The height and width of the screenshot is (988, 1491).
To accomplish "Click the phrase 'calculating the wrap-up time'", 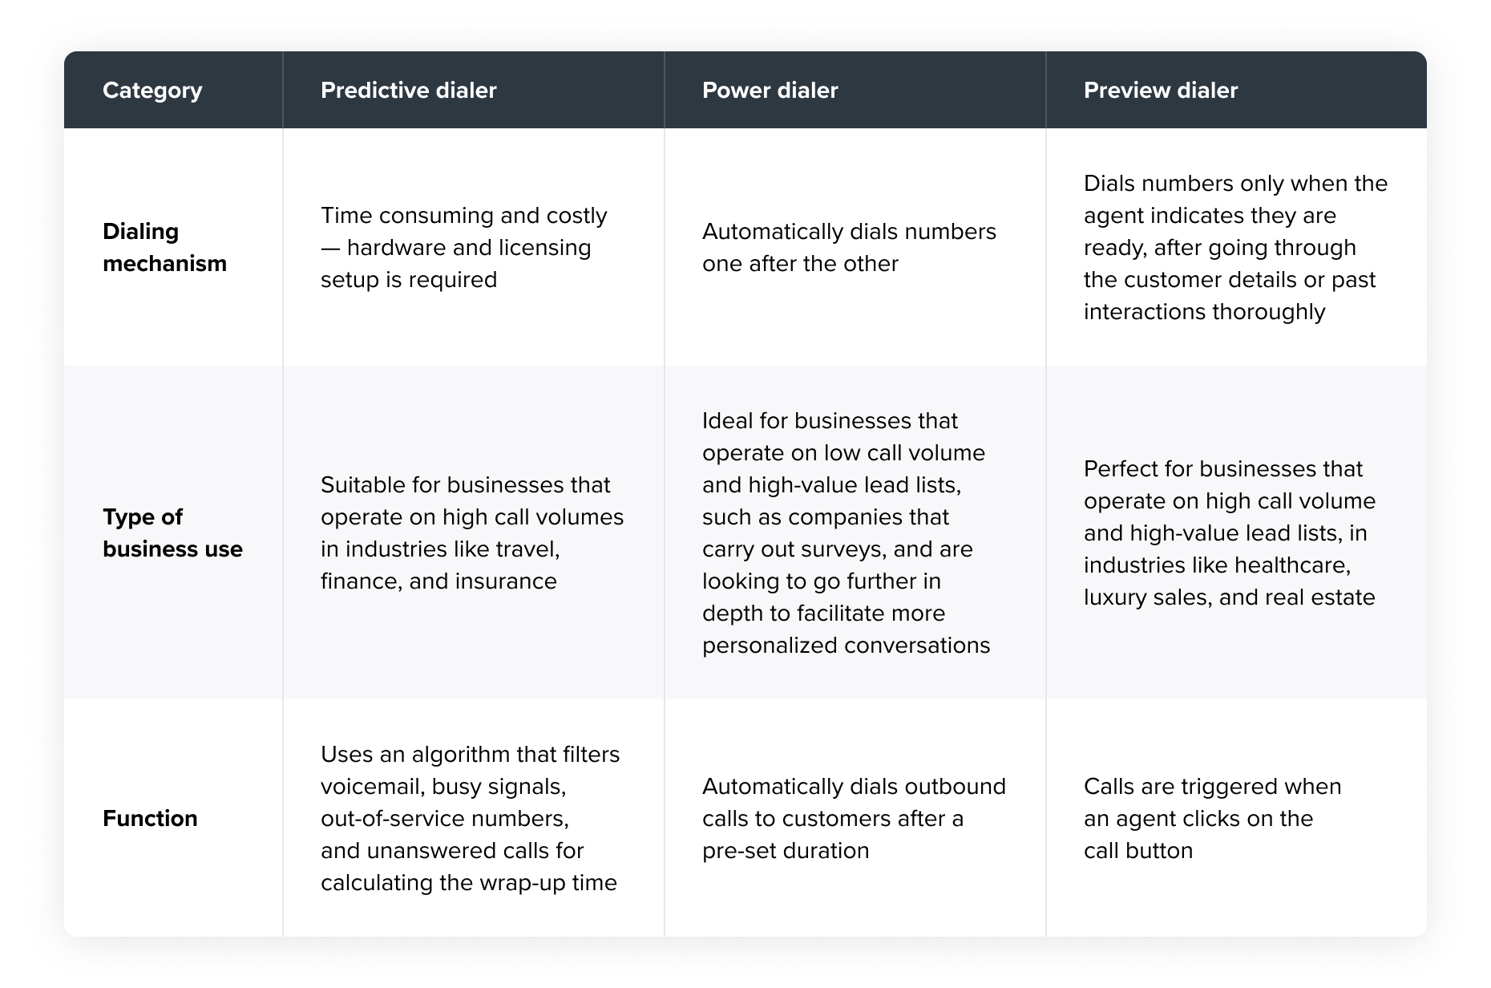I will point(468,883).
